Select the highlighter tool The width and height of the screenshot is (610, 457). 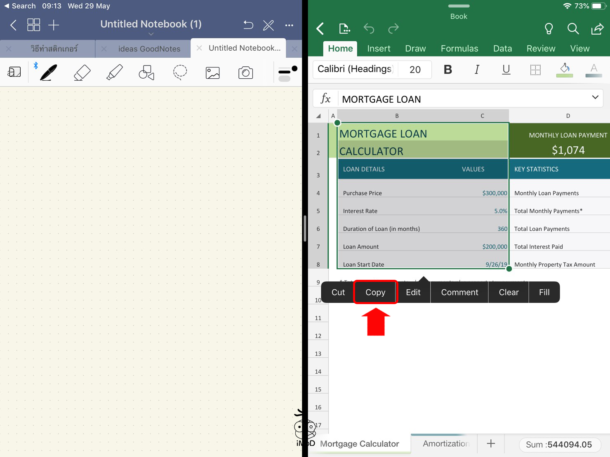[114, 73]
